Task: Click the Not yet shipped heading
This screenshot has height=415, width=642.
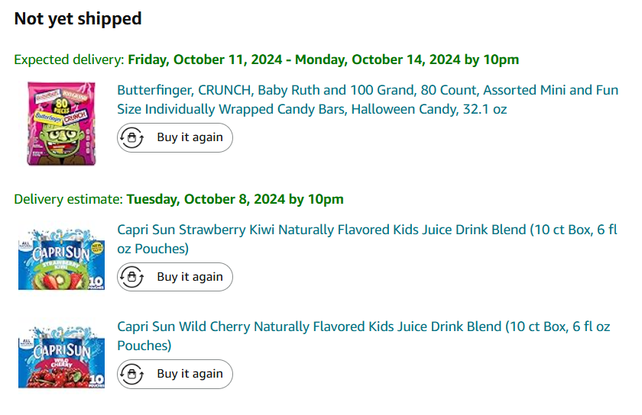Action: (x=78, y=19)
